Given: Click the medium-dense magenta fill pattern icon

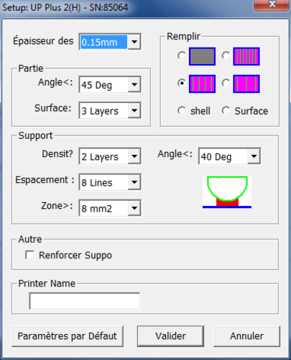Looking at the screenshot, I should click(x=246, y=56).
